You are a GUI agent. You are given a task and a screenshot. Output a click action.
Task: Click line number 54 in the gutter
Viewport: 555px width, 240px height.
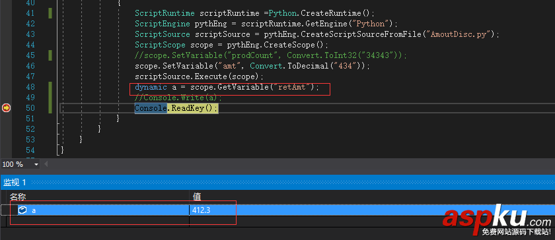[x=30, y=150]
